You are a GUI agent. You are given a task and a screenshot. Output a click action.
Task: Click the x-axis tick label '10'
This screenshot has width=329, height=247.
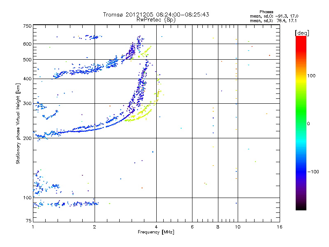click(238, 227)
